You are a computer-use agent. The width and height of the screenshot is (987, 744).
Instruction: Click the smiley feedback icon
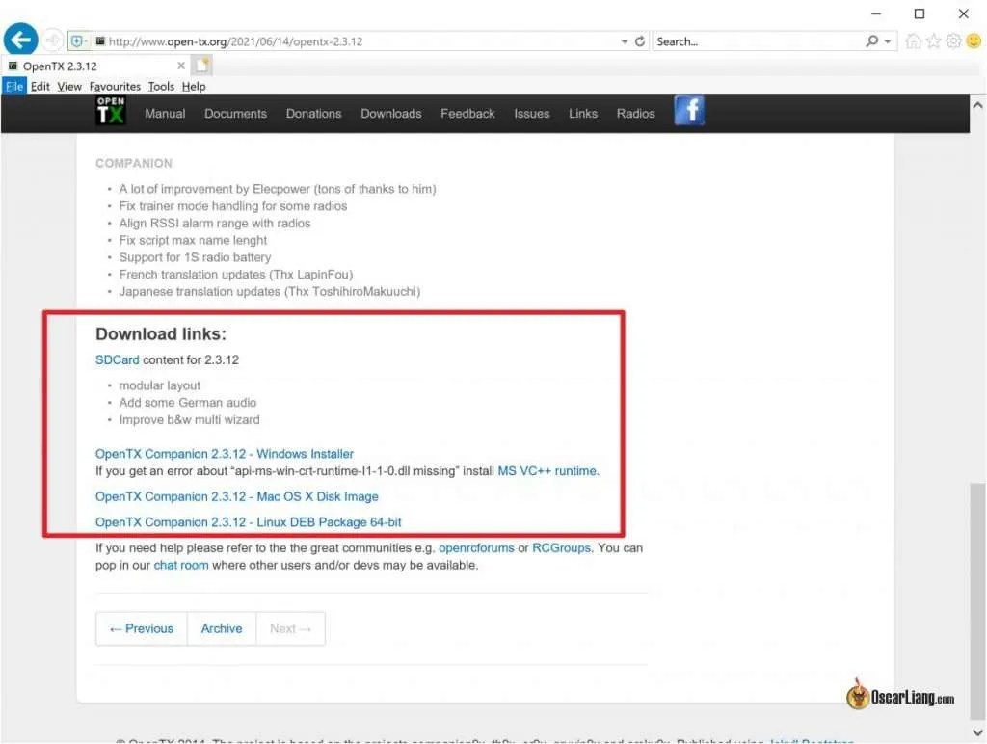click(974, 41)
